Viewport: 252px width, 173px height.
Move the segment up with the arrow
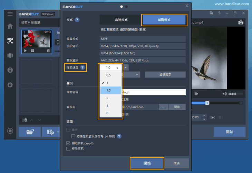32,120
